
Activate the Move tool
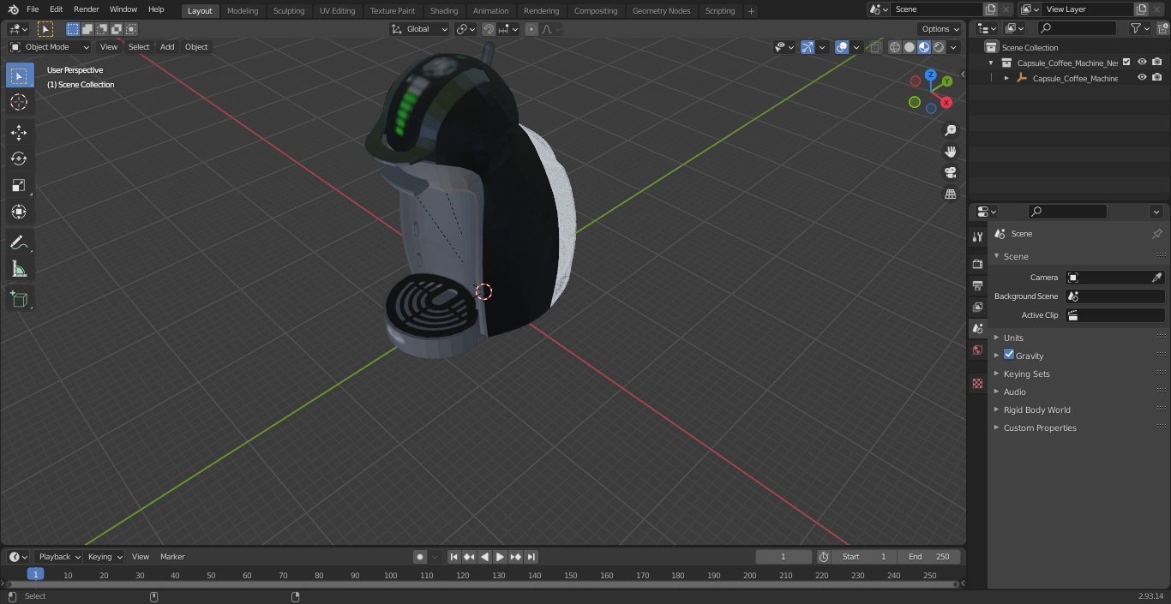(19, 133)
